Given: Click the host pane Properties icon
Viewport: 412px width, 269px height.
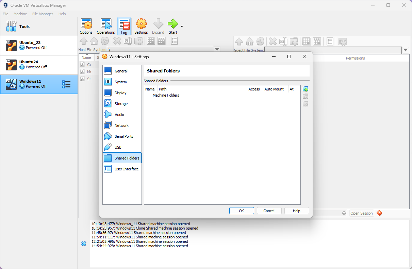Looking at the screenshot, I should point(174,41).
